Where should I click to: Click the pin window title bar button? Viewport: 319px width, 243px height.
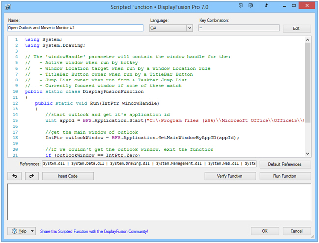[266, 6]
